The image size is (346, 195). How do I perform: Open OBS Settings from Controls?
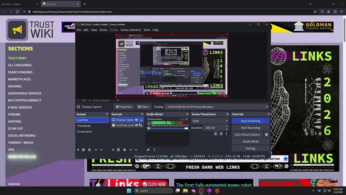[x=251, y=148]
